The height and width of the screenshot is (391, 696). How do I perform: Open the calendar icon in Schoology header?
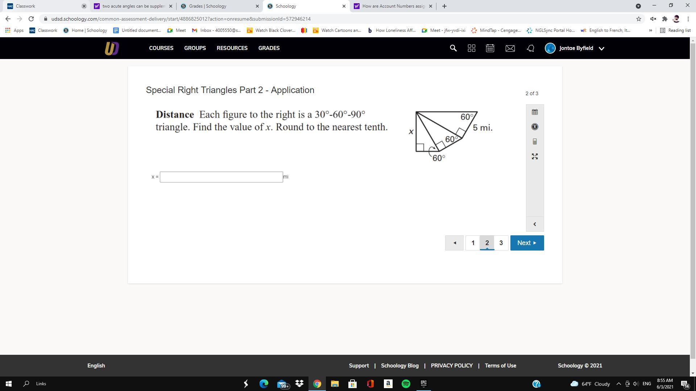click(490, 48)
